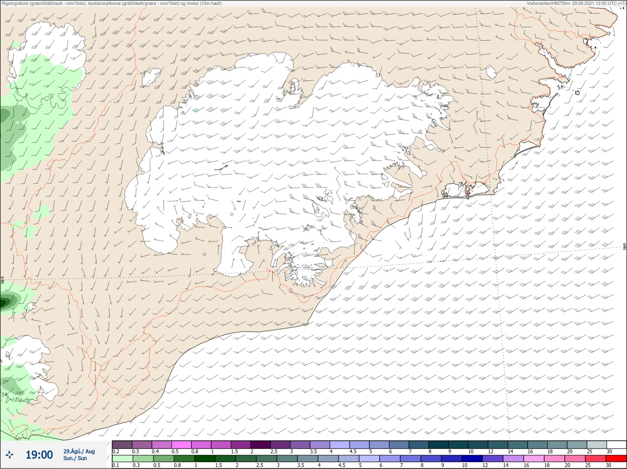
Task: Pick the dark purple 2 swatch in upper legend
Action: (261, 445)
